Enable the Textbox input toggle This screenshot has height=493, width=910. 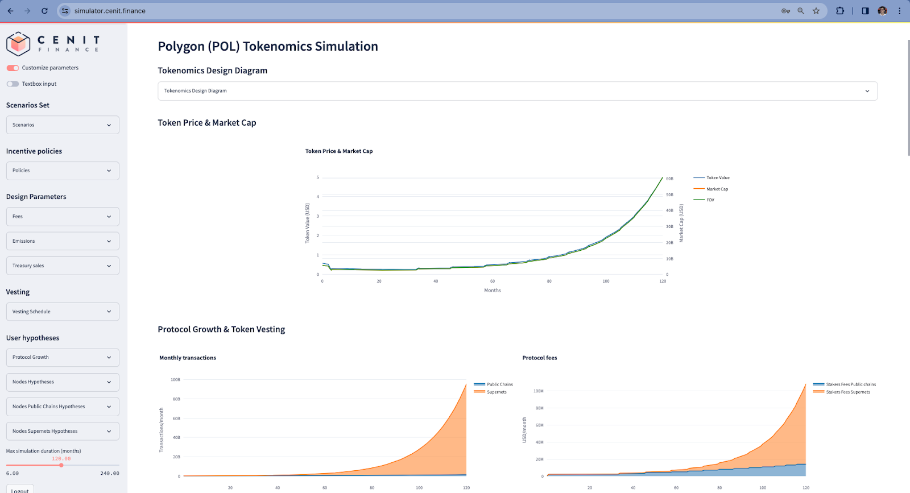click(13, 84)
